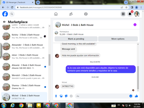Launch Internet Explorer from the taskbar
144x108 pixels.
(x=12, y=105)
